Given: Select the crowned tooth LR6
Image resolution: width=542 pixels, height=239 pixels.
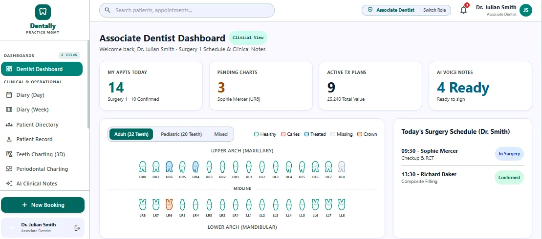Looking at the screenshot, I should pyautogui.click(x=169, y=204).
